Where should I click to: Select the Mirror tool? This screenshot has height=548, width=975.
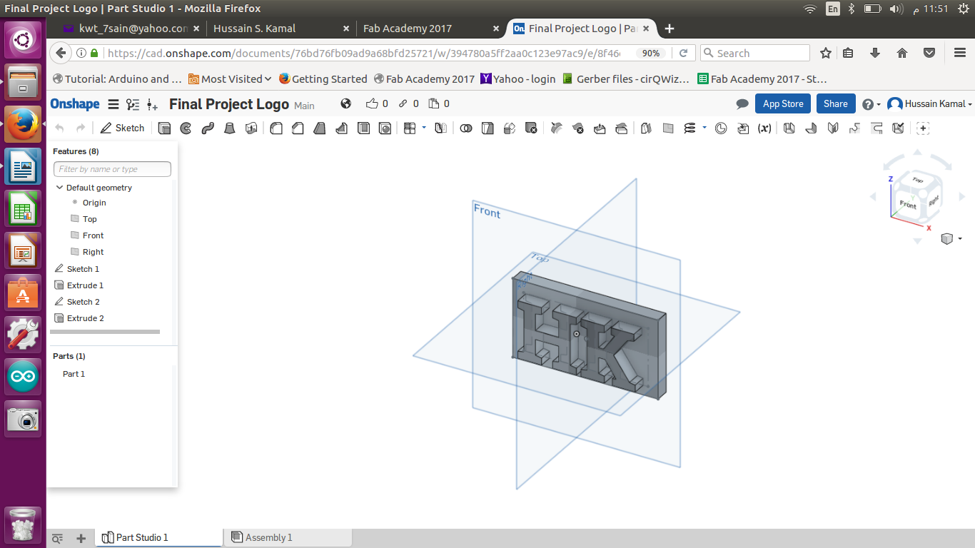point(441,128)
